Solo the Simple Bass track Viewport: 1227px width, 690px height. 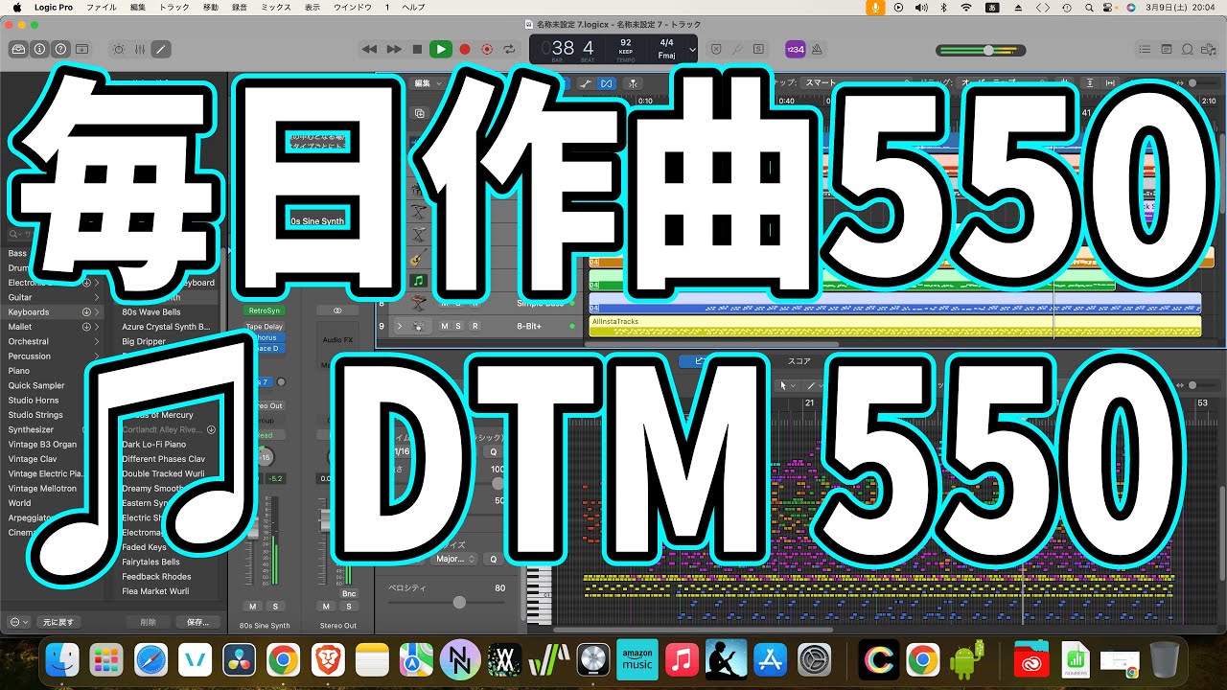pyautogui.click(x=458, y=304)
